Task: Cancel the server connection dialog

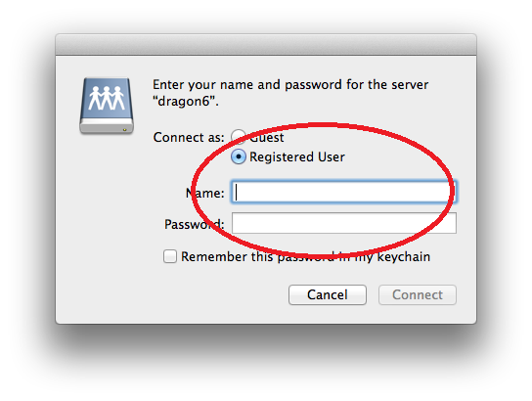Action: pyautogui.click(x=328, y=294)
